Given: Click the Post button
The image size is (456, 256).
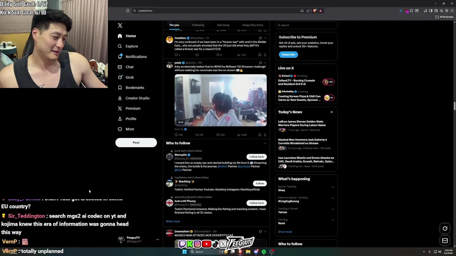Looking at the screenshot, I should [x=136, y=143].
